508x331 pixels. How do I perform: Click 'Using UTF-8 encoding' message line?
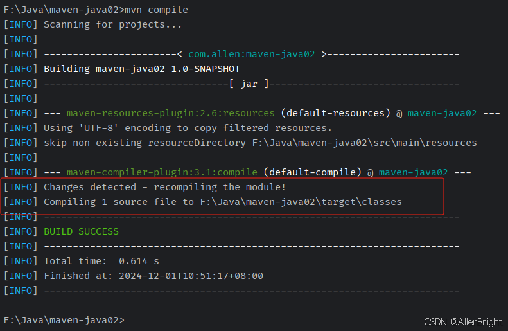(x=188, y=128)
